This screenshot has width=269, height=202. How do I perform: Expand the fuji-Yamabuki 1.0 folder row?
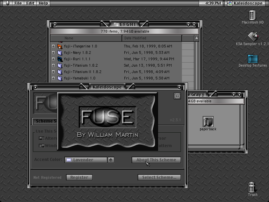point(53,78)
